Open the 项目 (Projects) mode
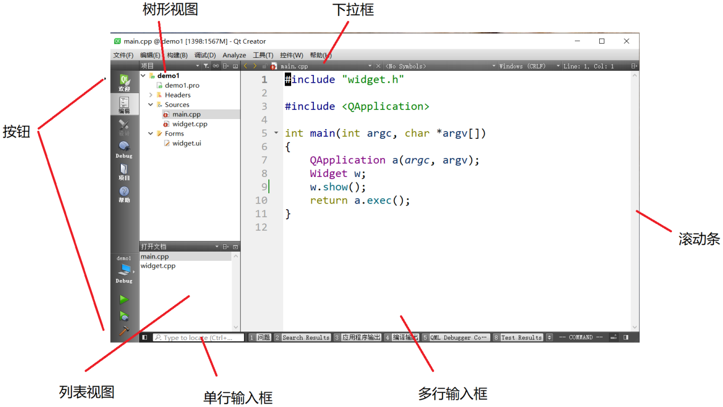The height and width of the screenshot is (407, 723). tap(124, 172)
